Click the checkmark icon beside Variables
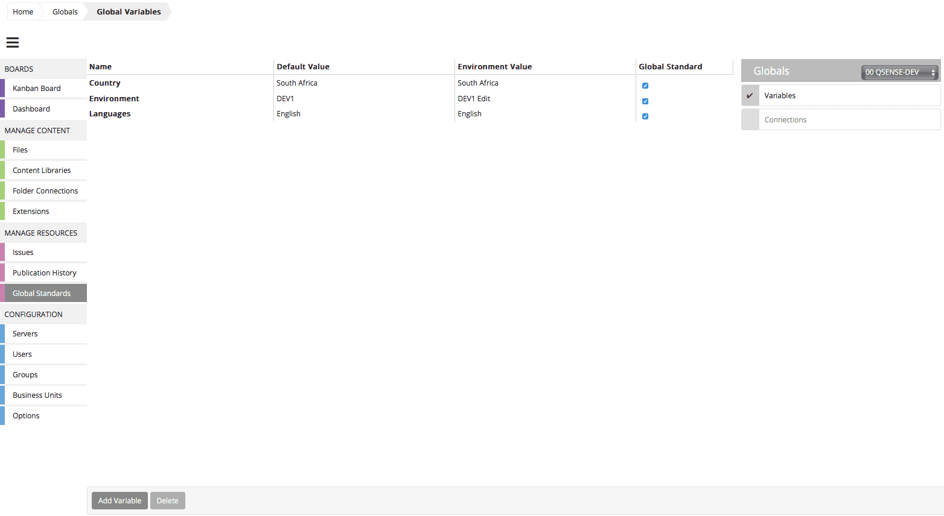This screenshot has width=944, height=516. [x=750, y=95]
